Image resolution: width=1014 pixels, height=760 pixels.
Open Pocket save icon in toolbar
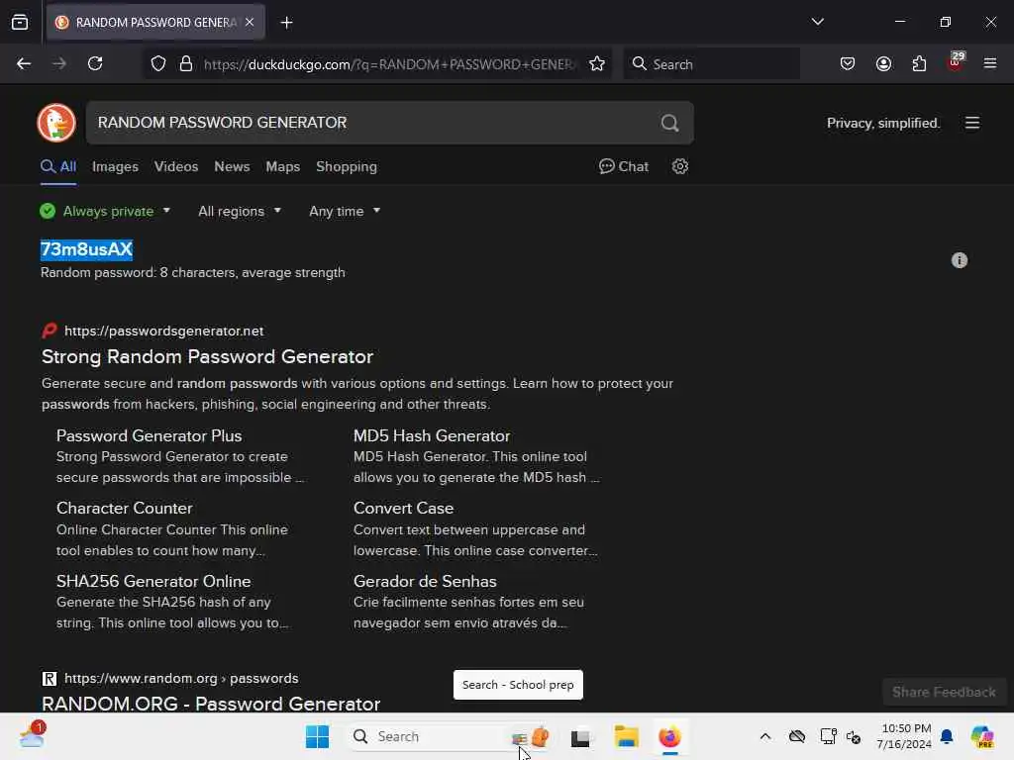848,63
